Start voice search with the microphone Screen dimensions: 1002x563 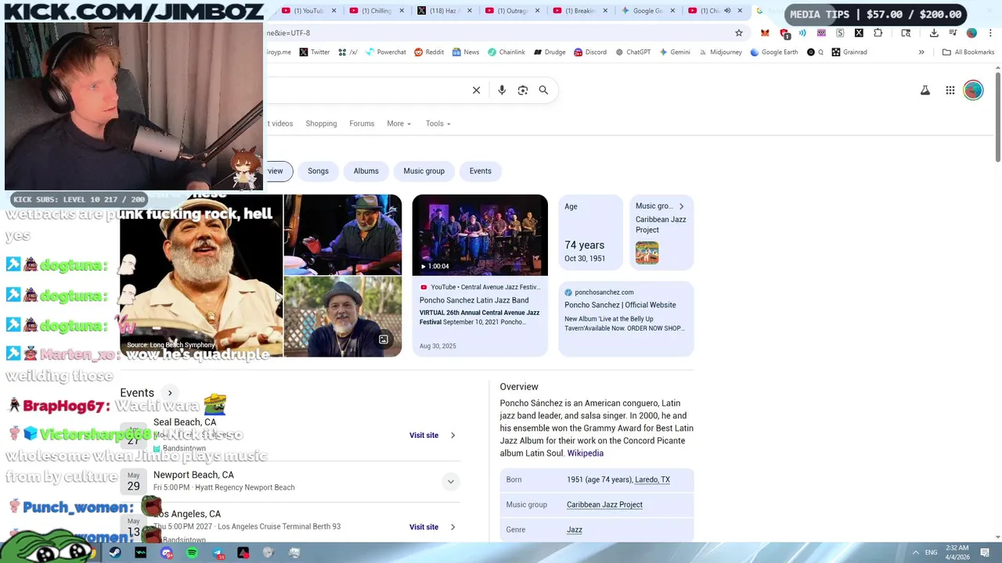pyautogui.click(x=502, y=90)
